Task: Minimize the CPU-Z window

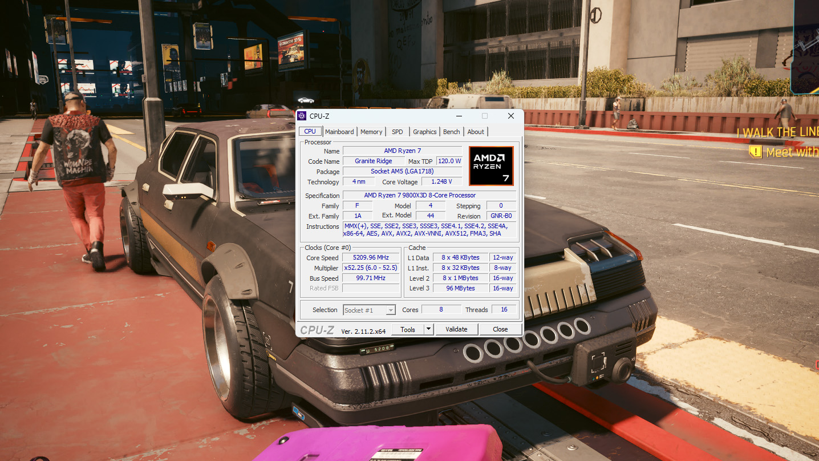Action: [x=459, y=116]
